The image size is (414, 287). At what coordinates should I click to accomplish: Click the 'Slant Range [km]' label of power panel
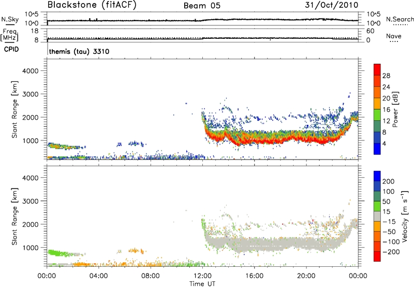pos(14,109)
